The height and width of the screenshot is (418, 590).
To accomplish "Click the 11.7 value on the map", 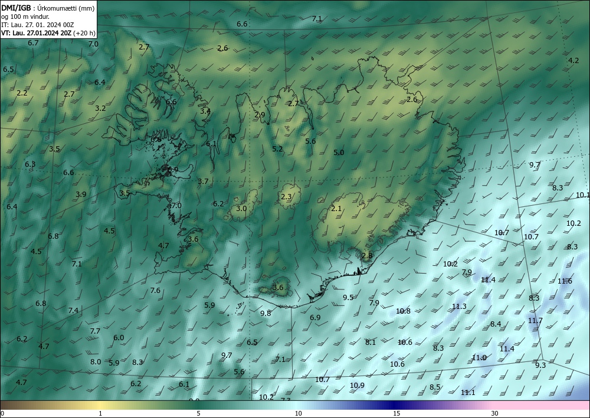I will (x=535, y=321).
